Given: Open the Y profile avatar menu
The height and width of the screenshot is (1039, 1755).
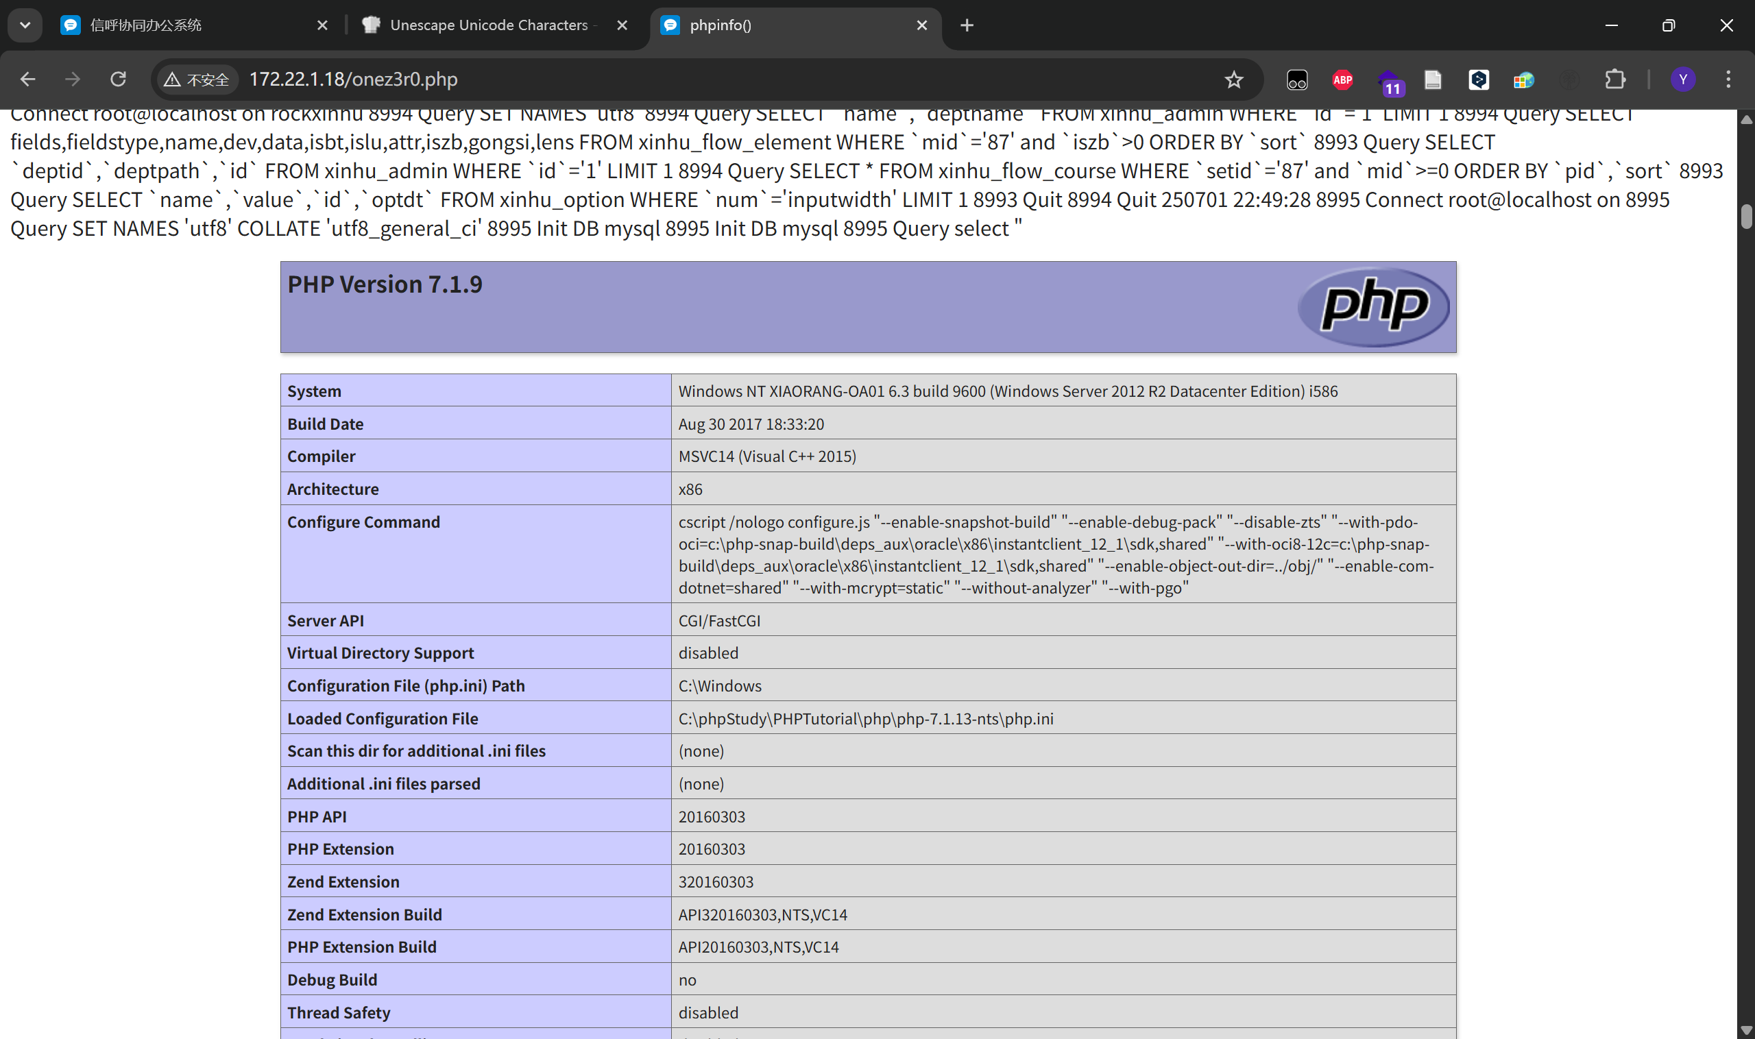Looking at the screenshot, I should click(1683, 79).
